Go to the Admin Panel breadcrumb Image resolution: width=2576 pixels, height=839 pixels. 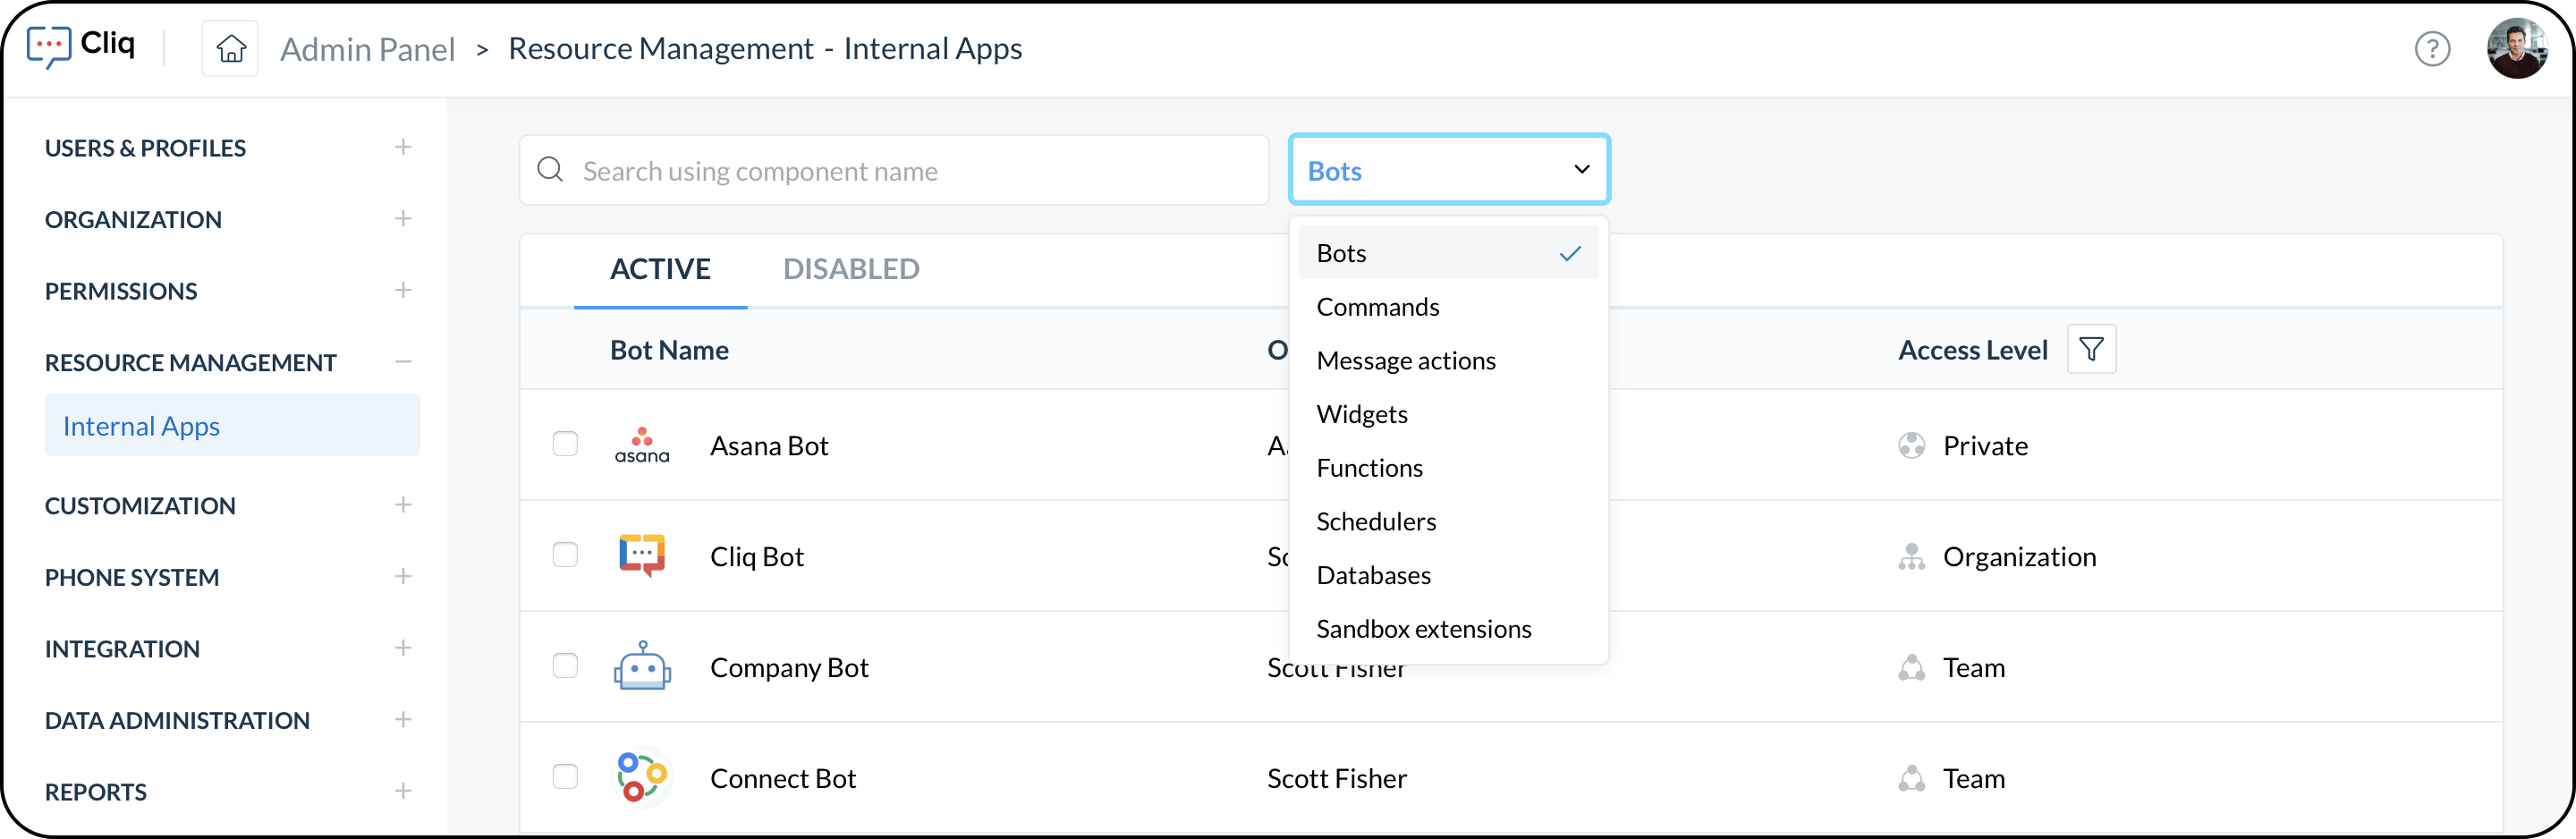pos(367,48)
